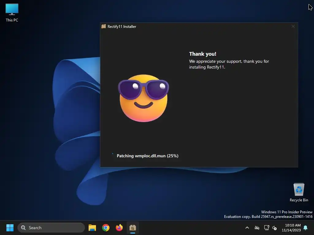The width and height of the screenshot is (314, 235).
Task: Select Rectify11 Installer taskbar button
Action: point(132,228)
